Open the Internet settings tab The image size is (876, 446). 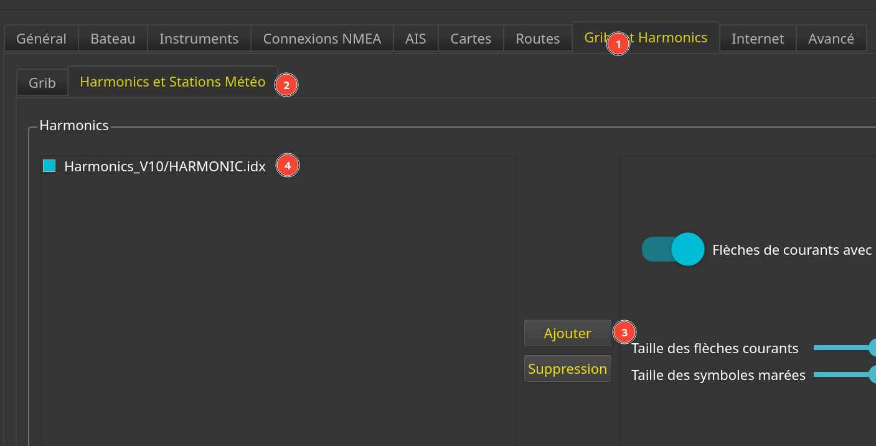(x=757, y=39)
